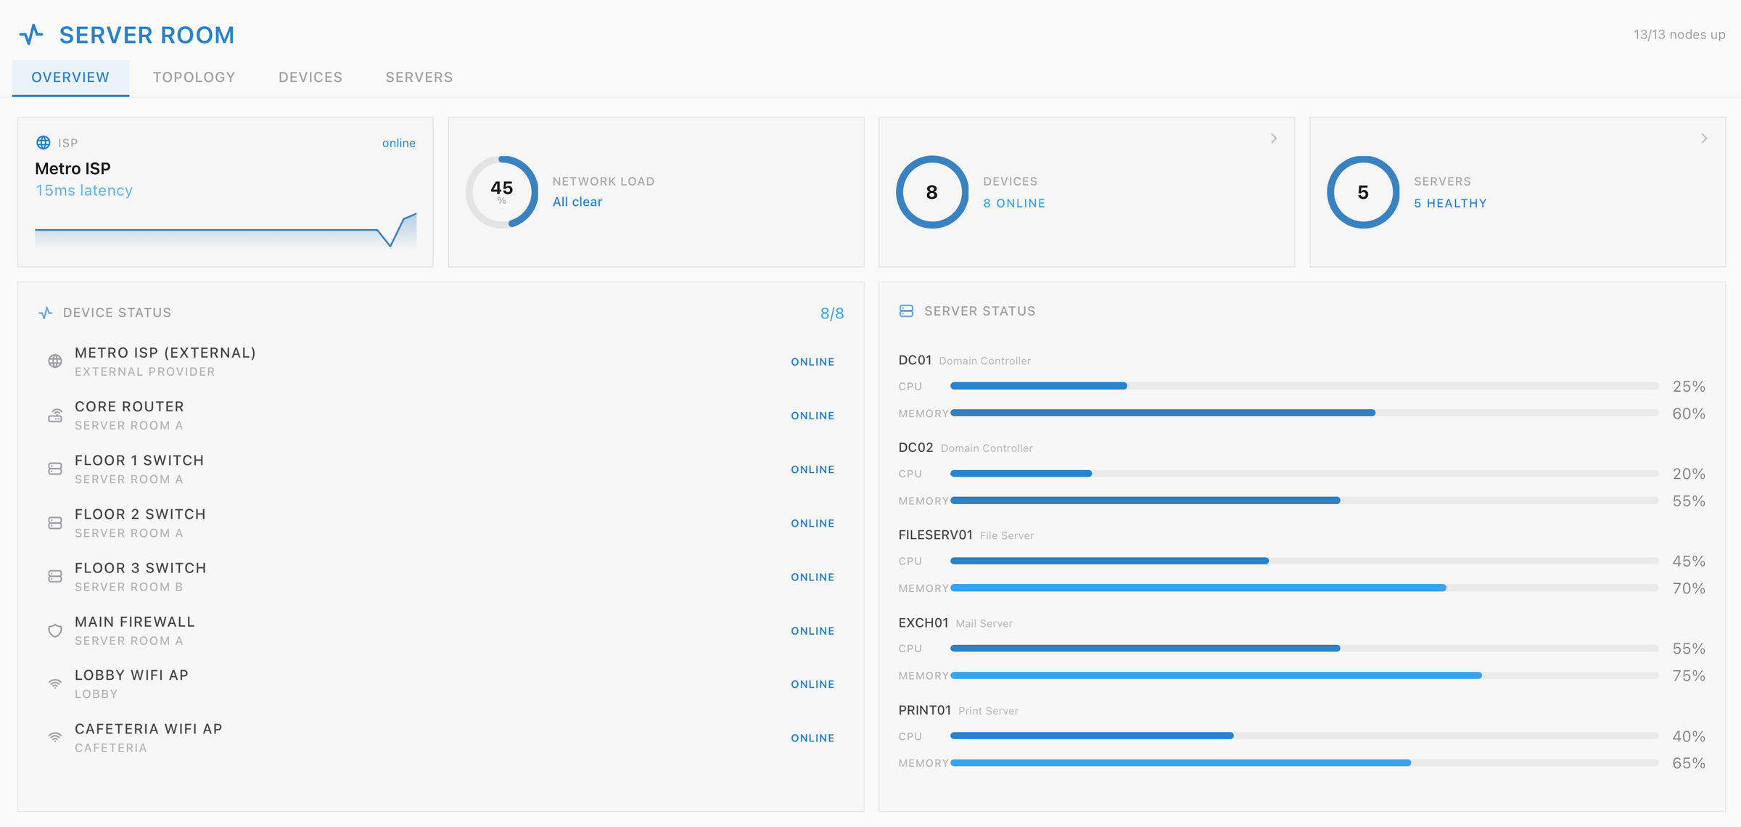Click the 5 HEALTHY servers link

click(1450, 203)
